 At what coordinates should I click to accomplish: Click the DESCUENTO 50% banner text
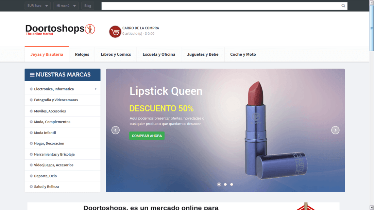point(161,108)
